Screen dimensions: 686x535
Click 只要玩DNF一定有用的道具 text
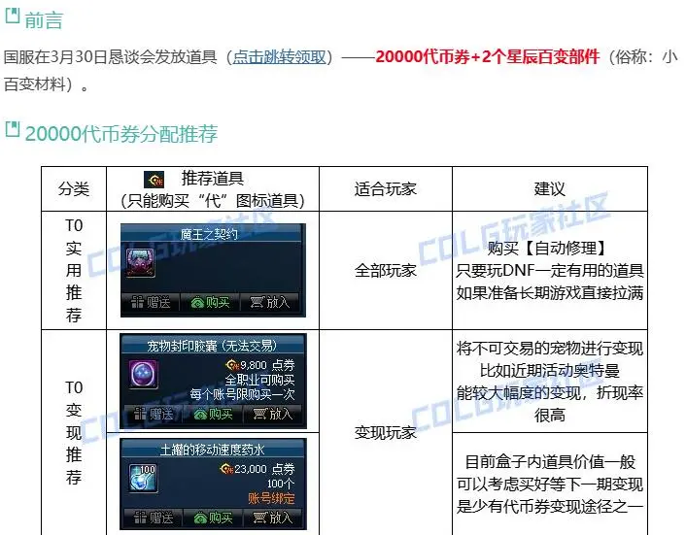click(x=550, y=271)
